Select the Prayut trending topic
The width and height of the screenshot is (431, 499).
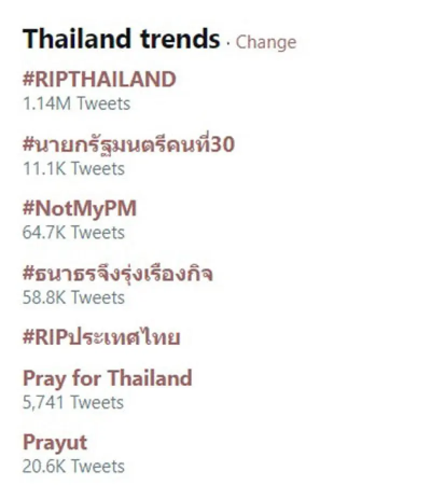54,442
